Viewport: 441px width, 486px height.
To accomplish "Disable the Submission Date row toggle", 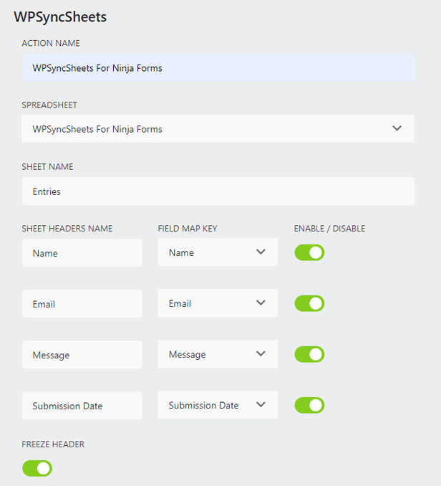I will pos(309,406).
